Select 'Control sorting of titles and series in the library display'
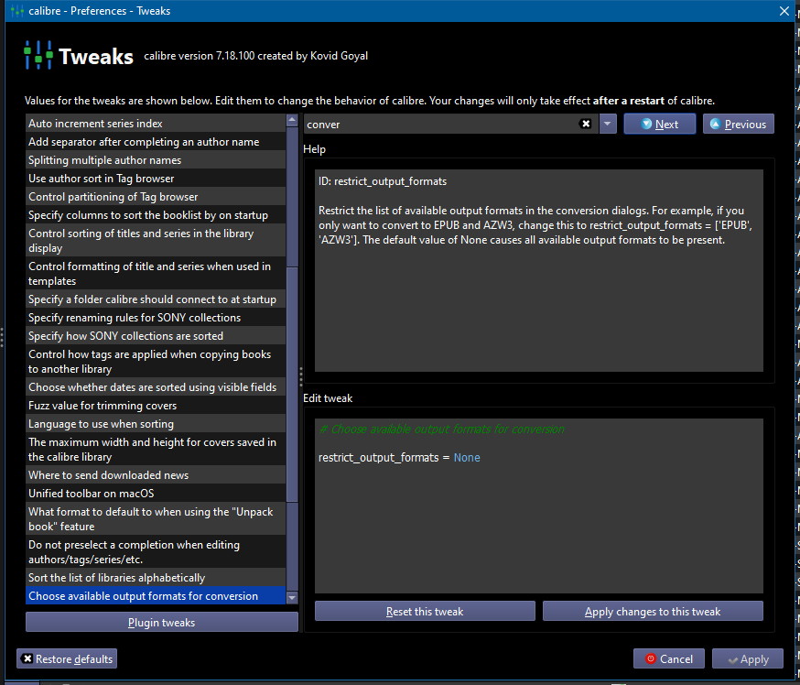Viewport: 800px width, 685px height. pos(156,241)
